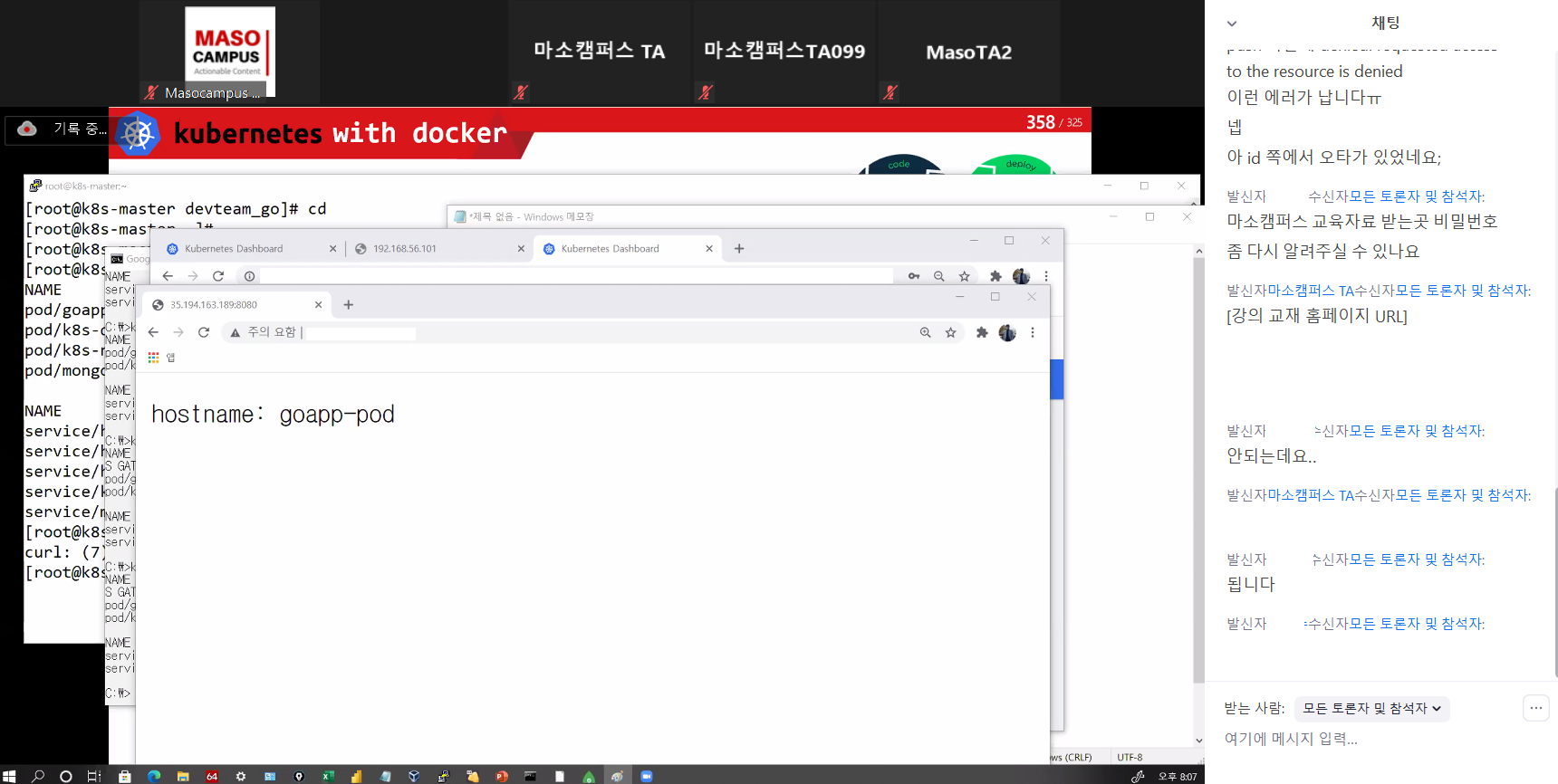This screenshot has width=1558, height=784.
Task: Select the 마소캠퍼스TA099 participant video tile
Action: point(784,53)
